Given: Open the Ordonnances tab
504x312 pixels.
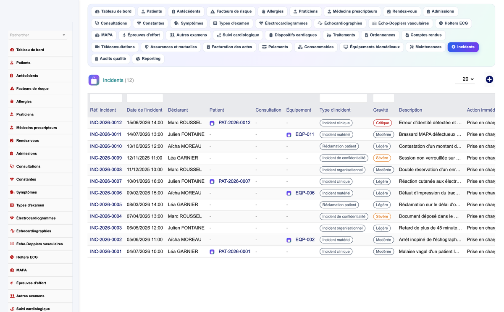Looking at the screenshot, I should point(380,35).
